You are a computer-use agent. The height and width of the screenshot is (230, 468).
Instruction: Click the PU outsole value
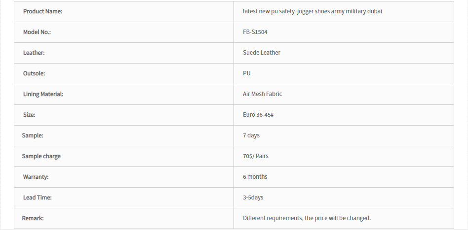click(246, 73)
